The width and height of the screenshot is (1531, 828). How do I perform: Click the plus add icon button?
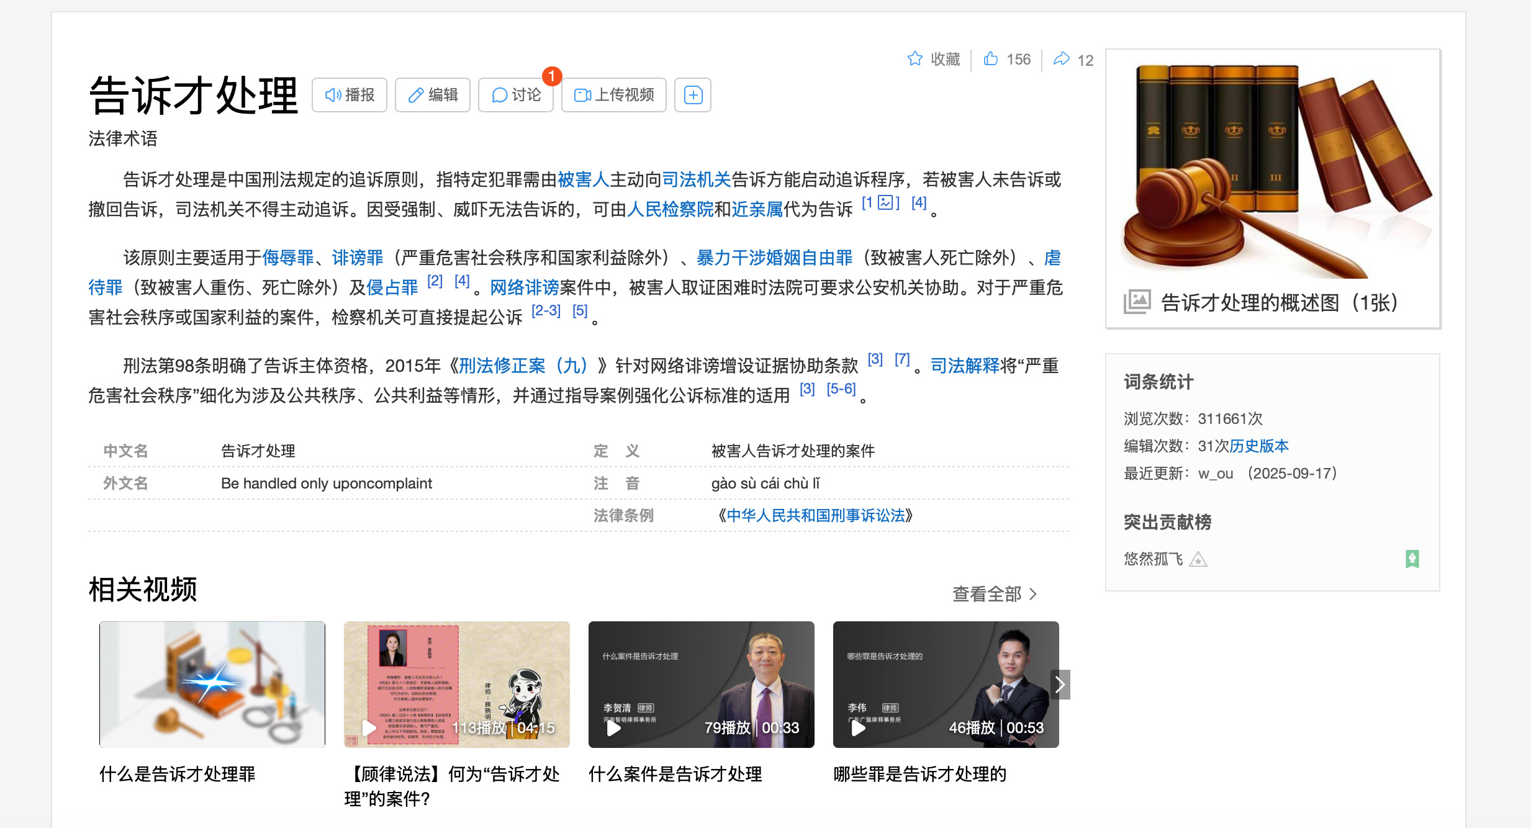pyautogui.click(x=693, y=95)
